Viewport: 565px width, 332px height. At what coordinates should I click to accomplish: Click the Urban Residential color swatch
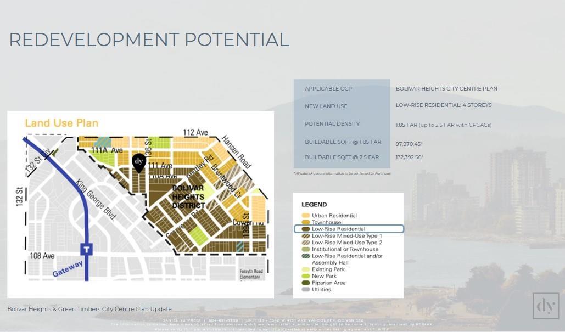(306, 216)
